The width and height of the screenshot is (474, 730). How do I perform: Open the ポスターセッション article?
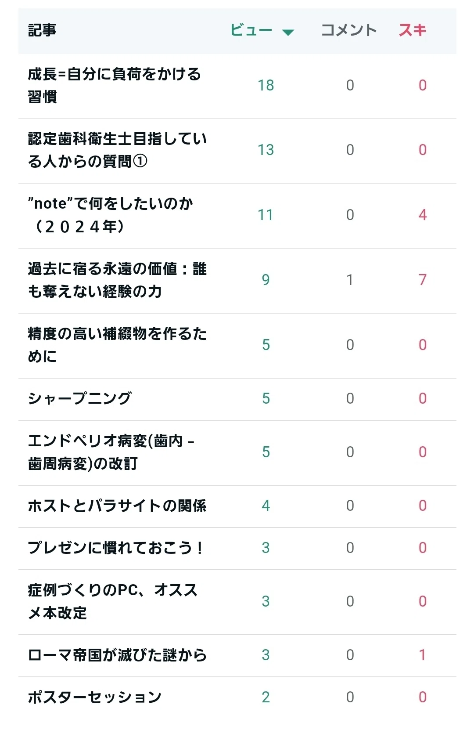95,697
